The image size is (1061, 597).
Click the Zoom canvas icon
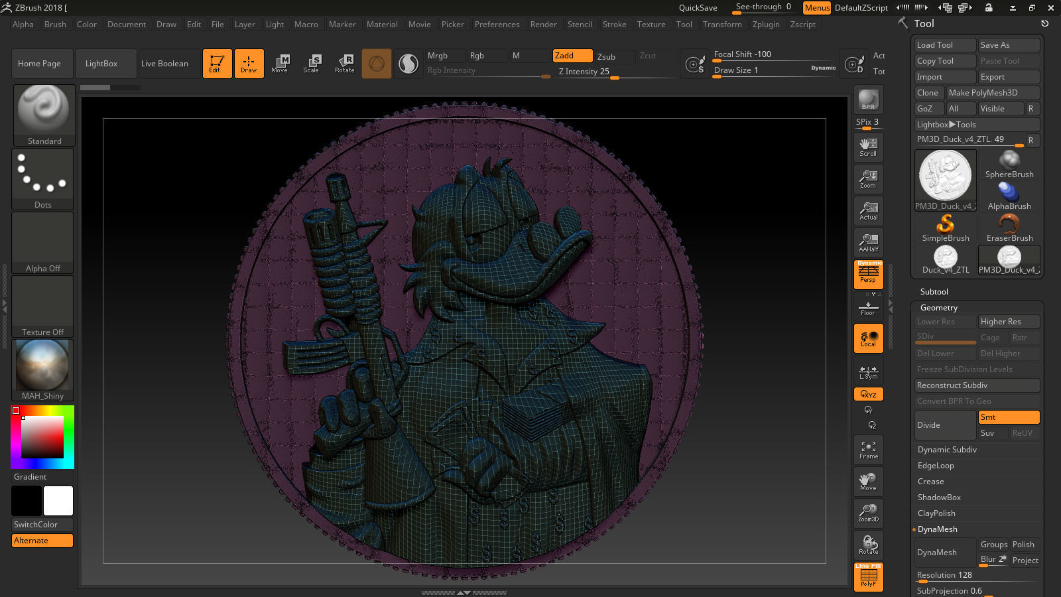point(868,179)
